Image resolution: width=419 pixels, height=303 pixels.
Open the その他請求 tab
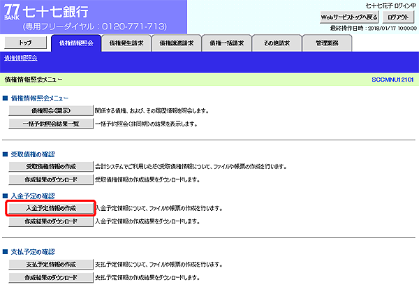pos(277,43)
